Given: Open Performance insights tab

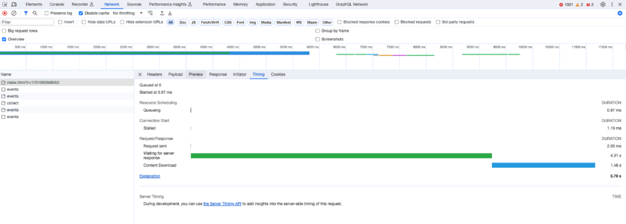Looking at the screenshot, I should [x=170, y=5].
